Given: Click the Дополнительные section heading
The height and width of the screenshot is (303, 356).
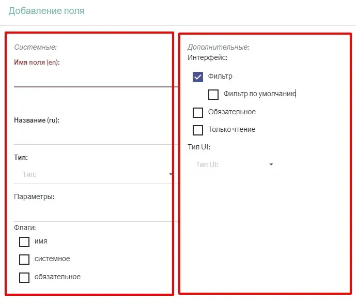Looking at the screenshot, I should 218,48.
